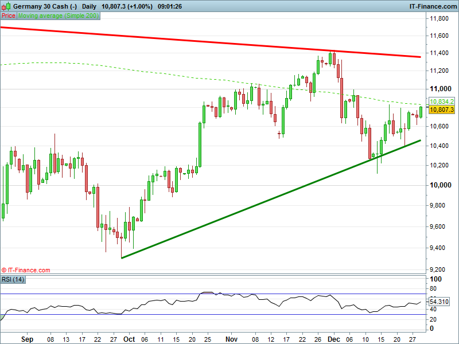
Task: Click the © IT-Finance.com copyright link
Action: pyautogui.click(x=26, y=270)
